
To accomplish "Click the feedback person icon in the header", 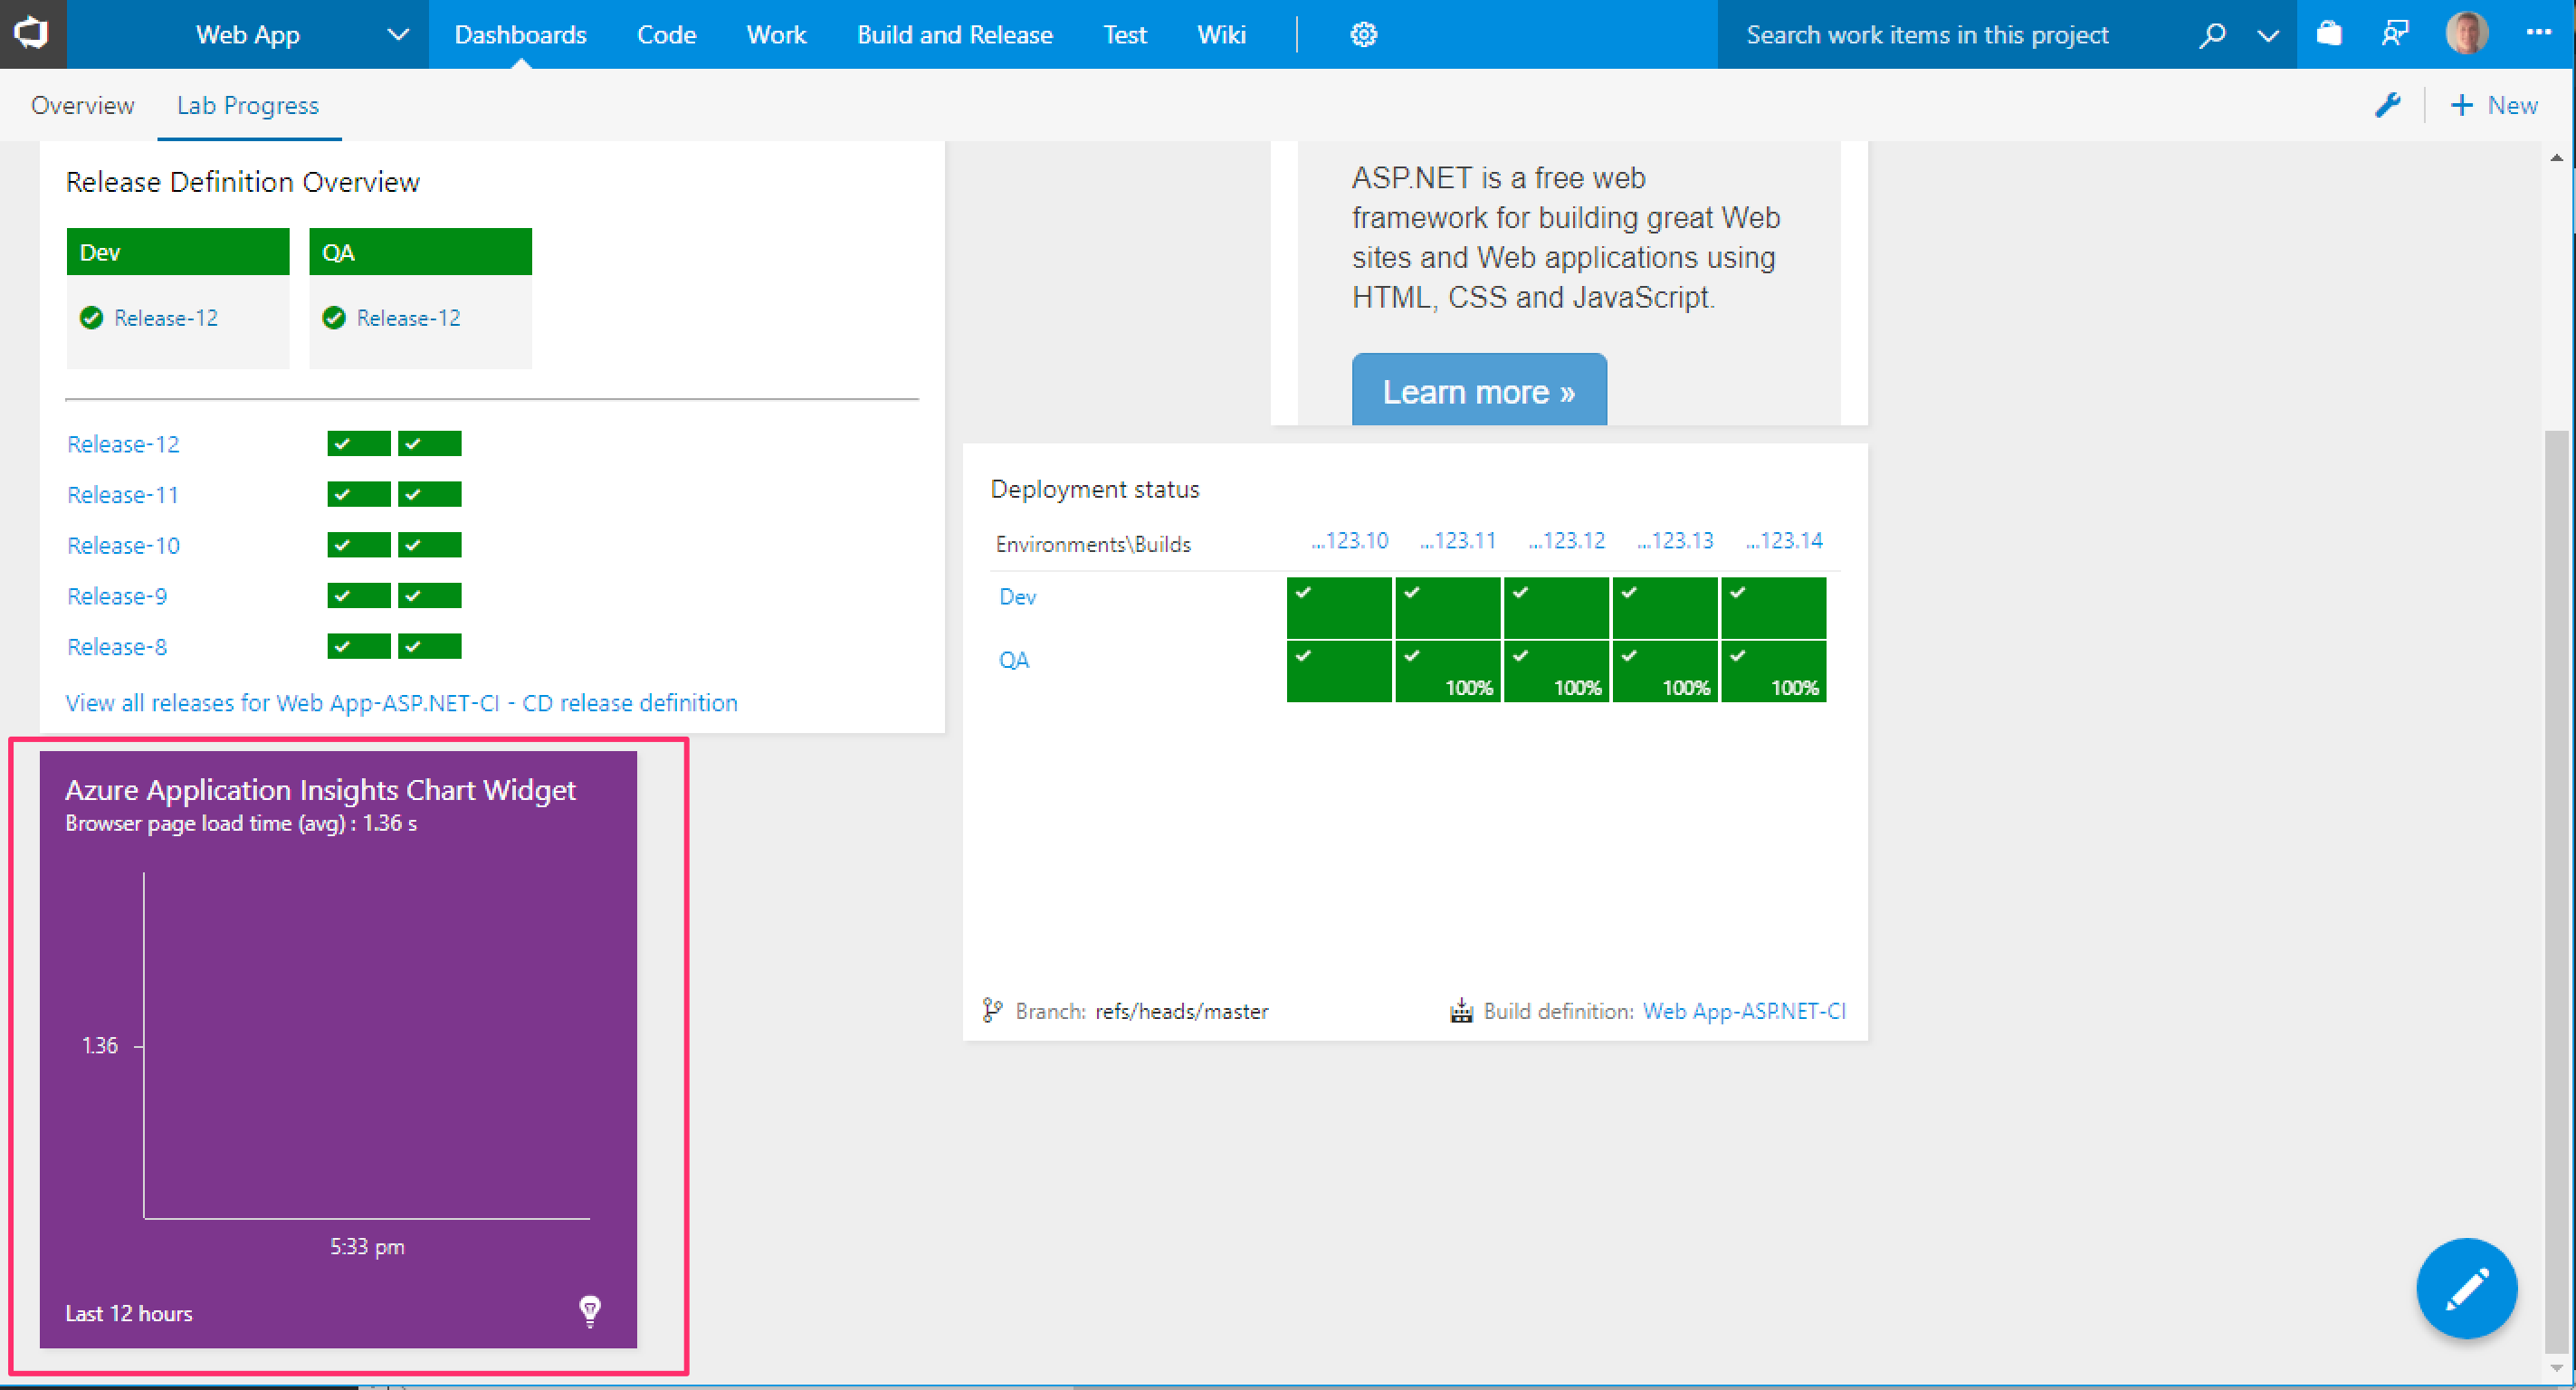I will [2395, 35].
